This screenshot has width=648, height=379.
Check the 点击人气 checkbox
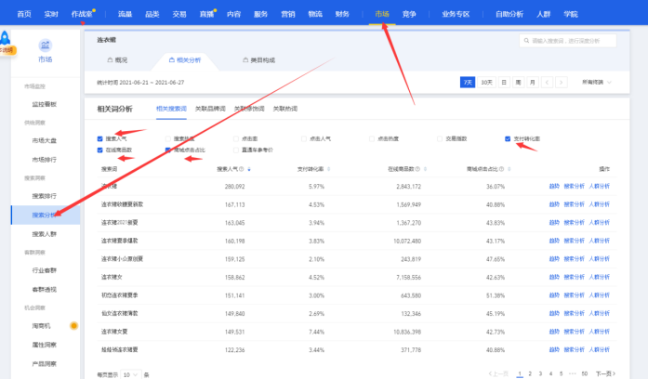[x=304, y=138]
